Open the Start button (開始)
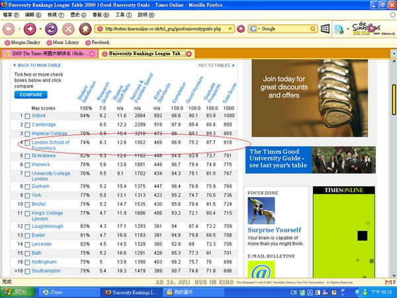The image size is (397, 298). (17, 293)
